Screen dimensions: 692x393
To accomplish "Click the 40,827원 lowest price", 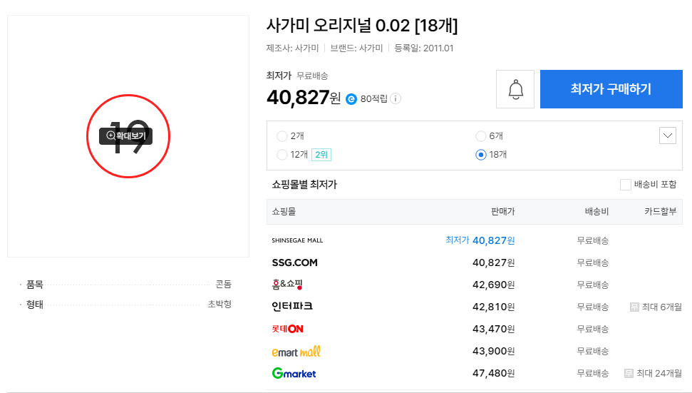I will [304, 98].
